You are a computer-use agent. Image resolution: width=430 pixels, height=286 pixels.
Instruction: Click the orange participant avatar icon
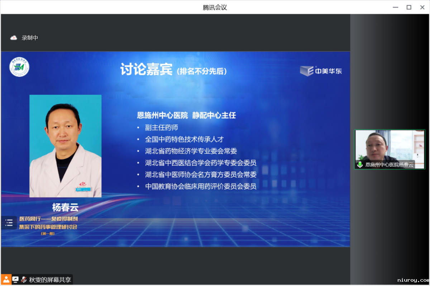click(x=6, y=280)
